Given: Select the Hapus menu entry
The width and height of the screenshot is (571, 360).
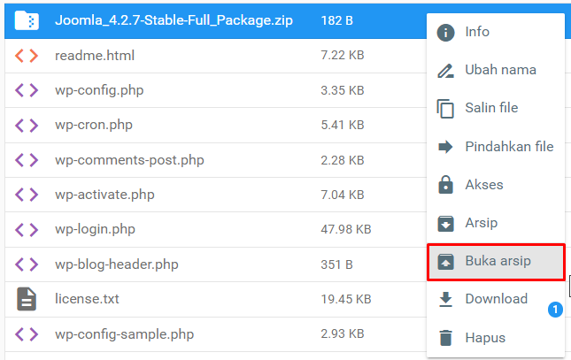Looking at the screenshot, I should click(x=485, y=337).
